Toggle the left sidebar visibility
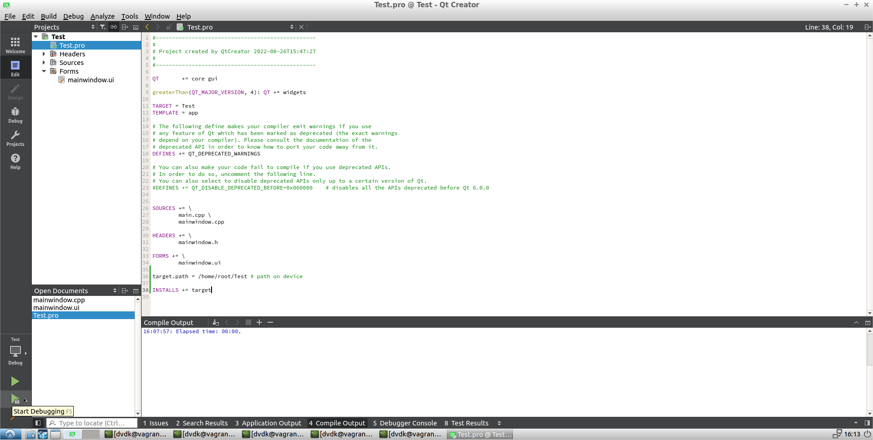Screen dimensions: 873x440 pyautogui.click(x=38, y=423)
